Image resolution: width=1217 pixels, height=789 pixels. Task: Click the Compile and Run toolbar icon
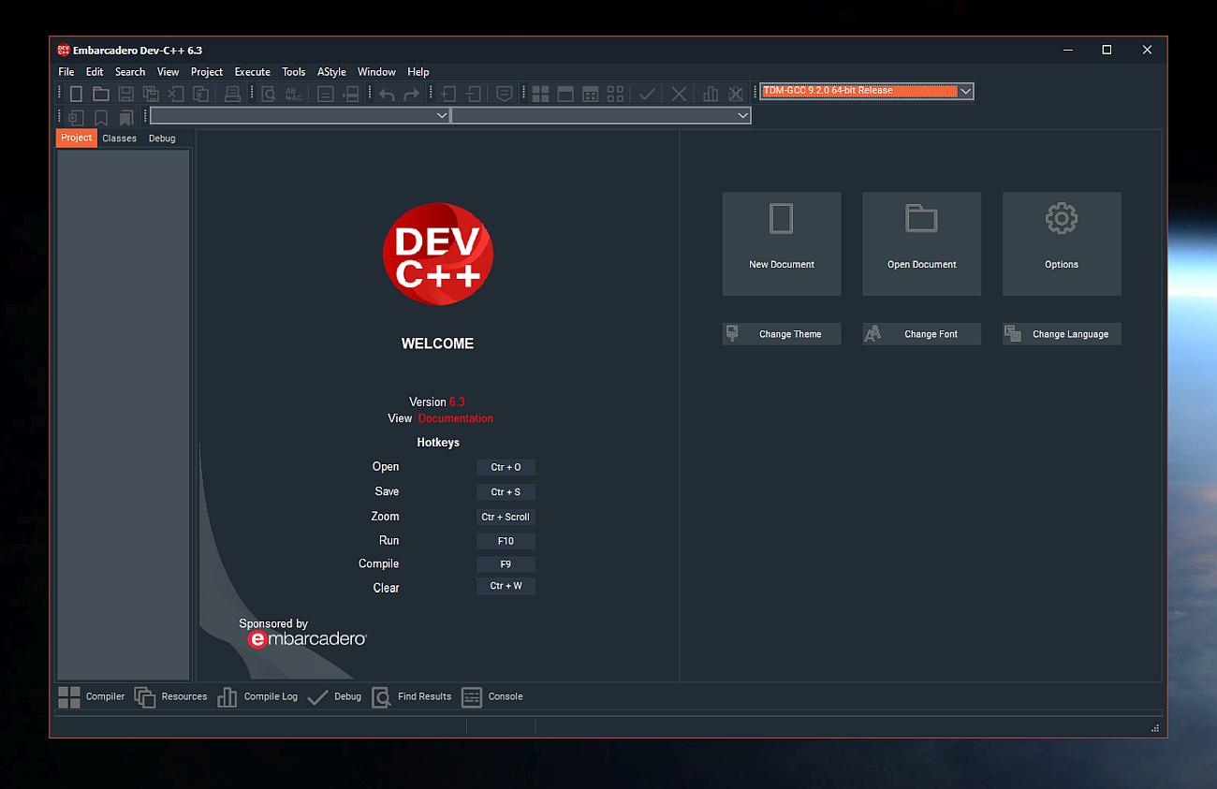tap(591, 94)
